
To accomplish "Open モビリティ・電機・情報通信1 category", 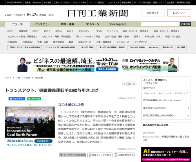I will click(22, 36).
